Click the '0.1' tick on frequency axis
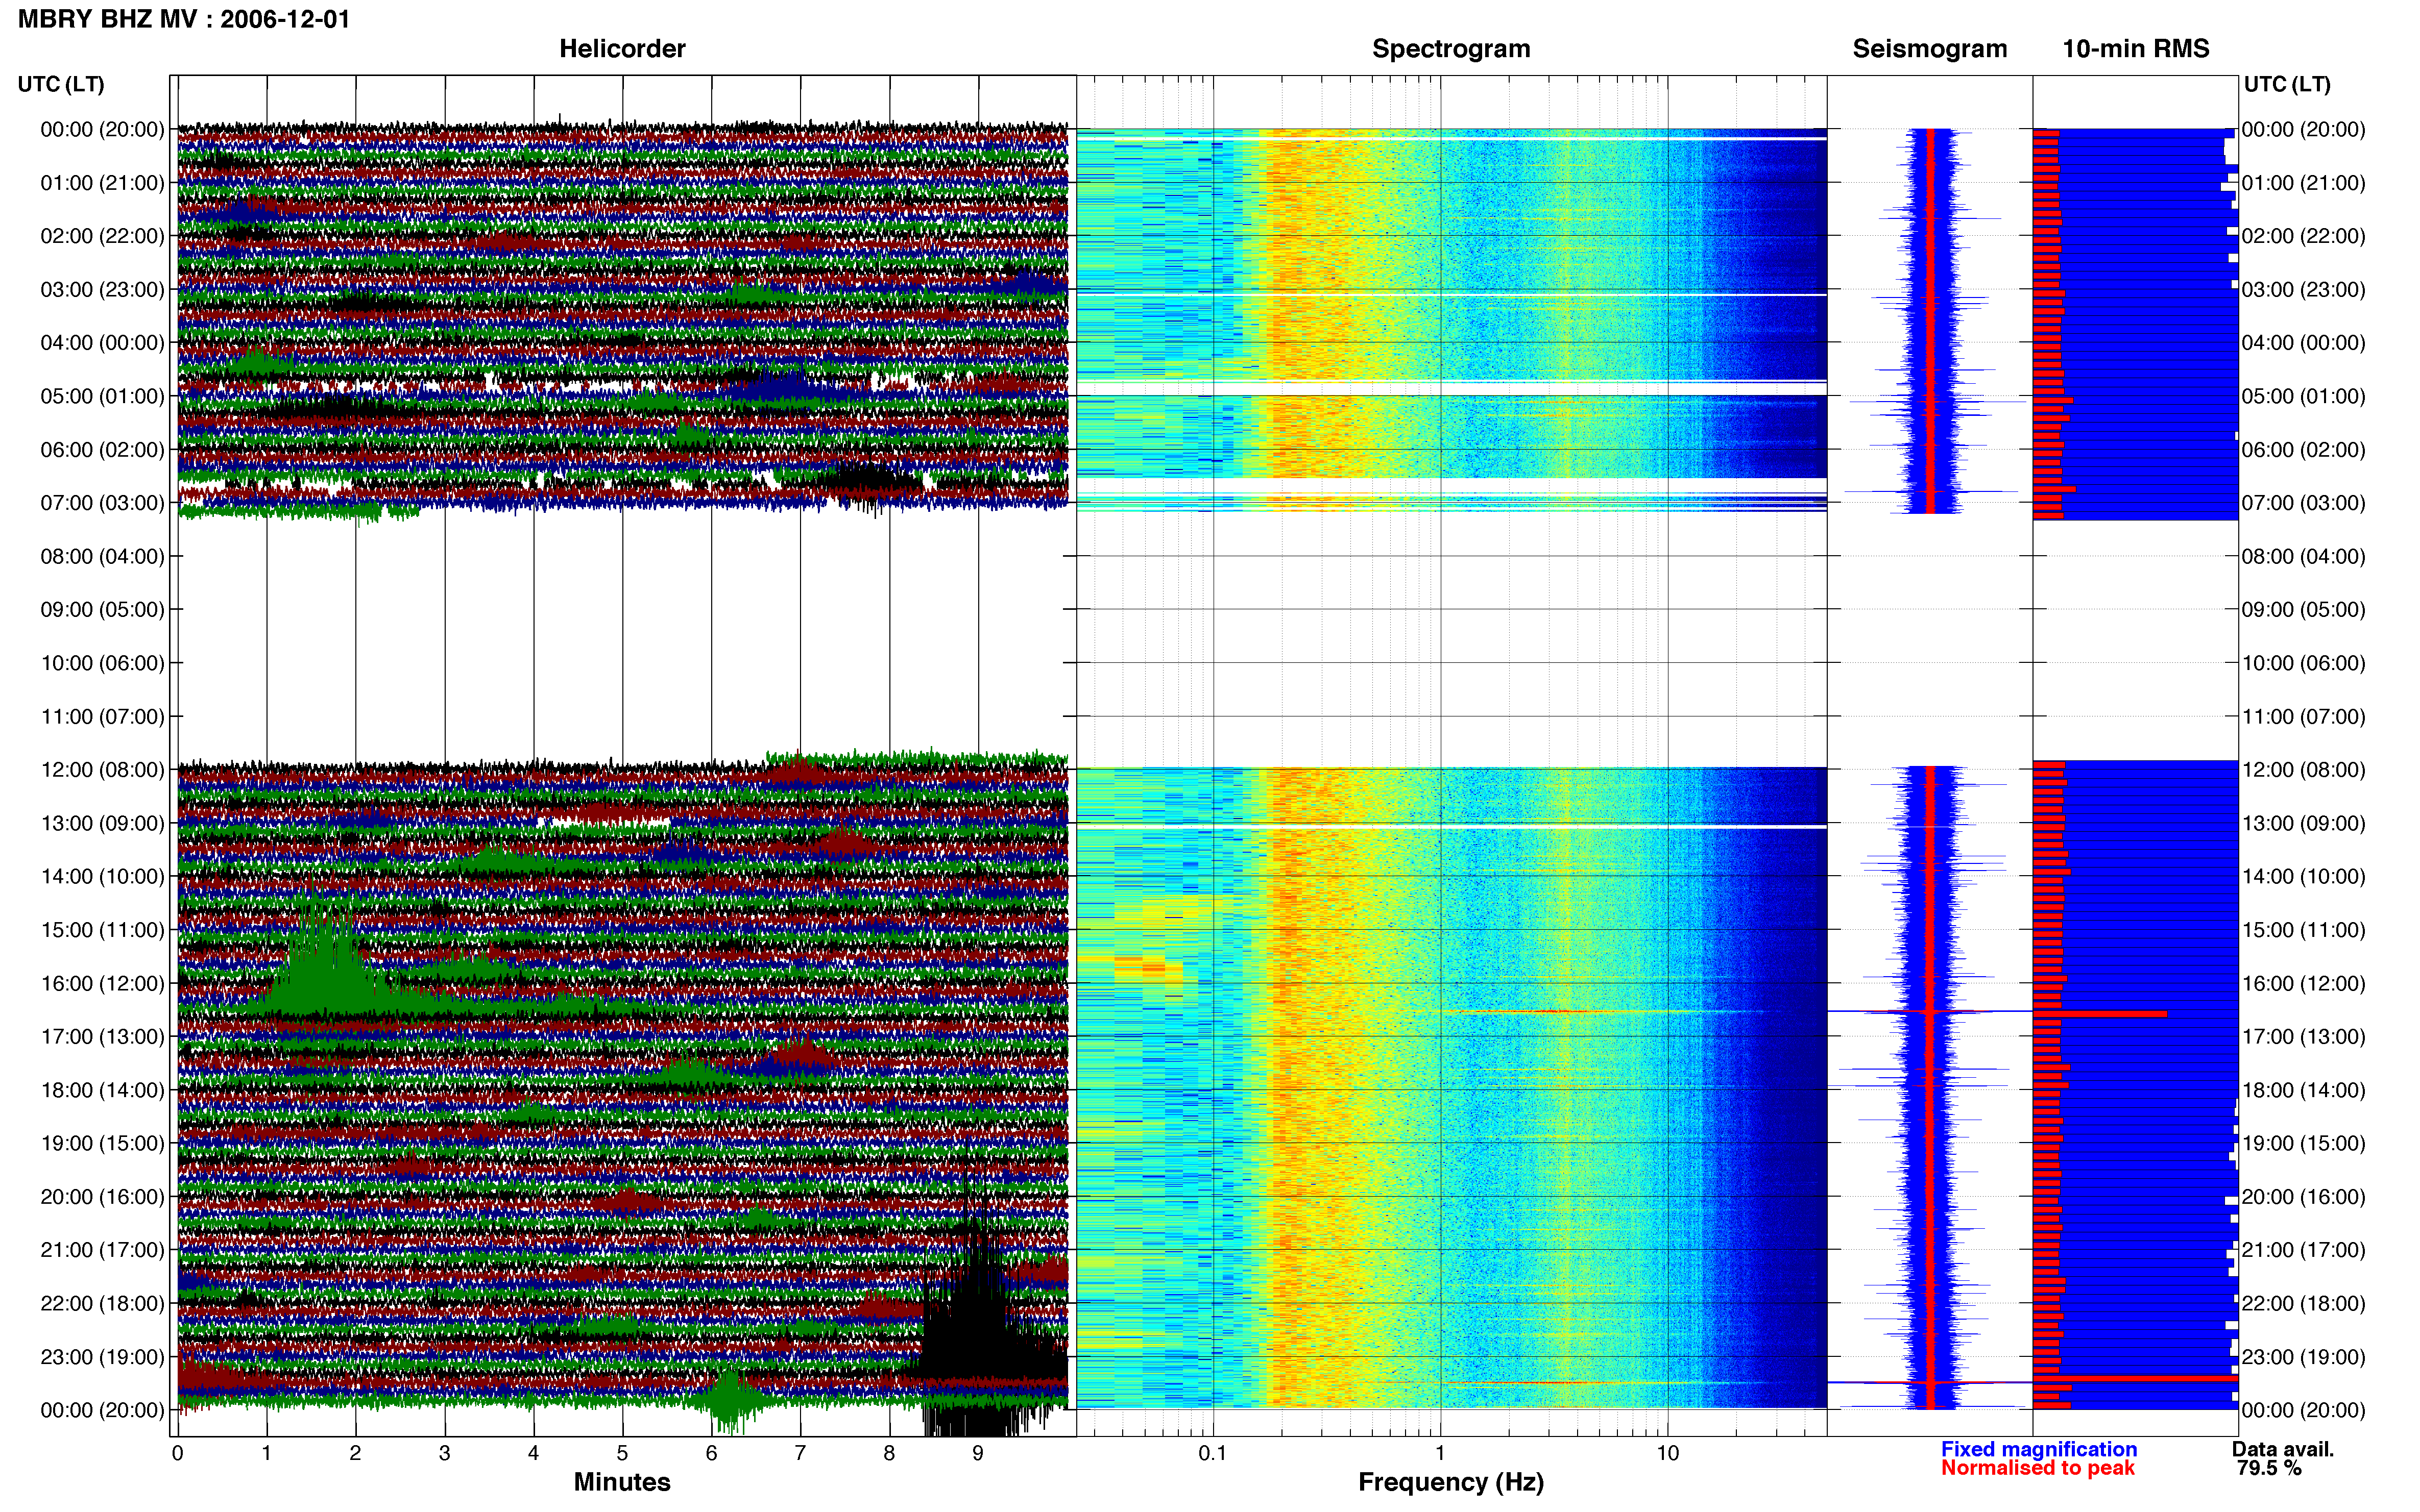The image size is (2420, 1512). coord(1213,1453)
